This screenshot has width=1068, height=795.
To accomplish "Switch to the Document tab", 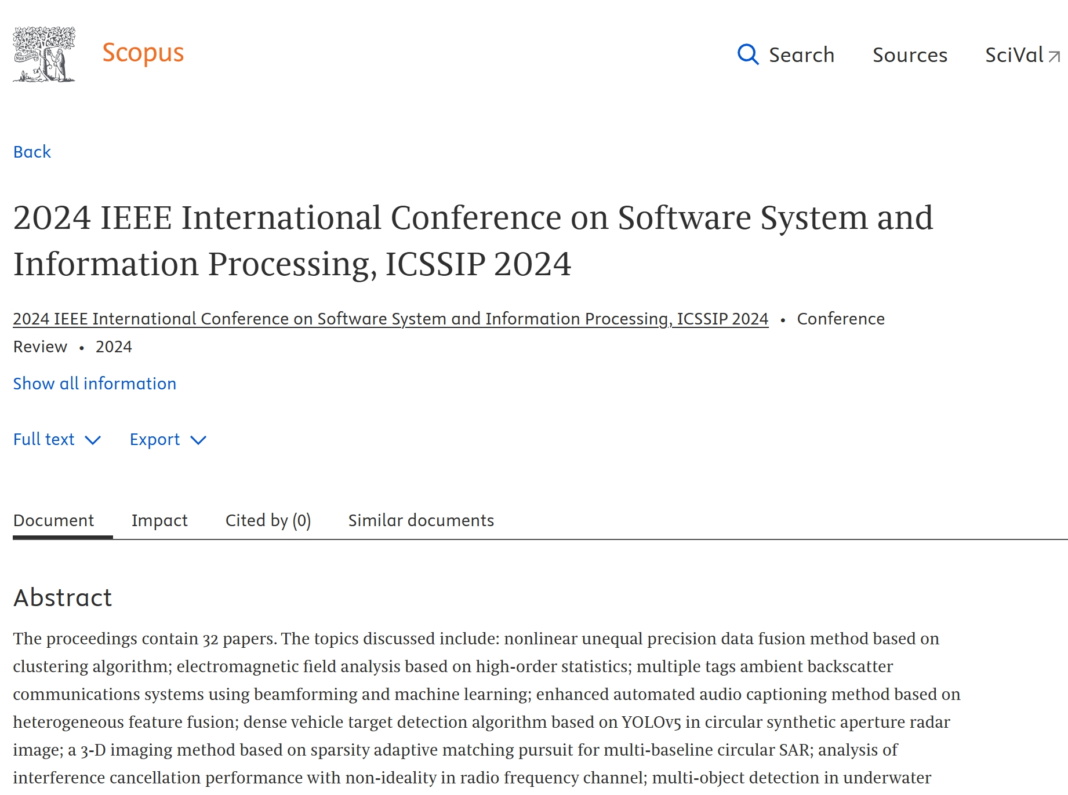I will 53,520.
